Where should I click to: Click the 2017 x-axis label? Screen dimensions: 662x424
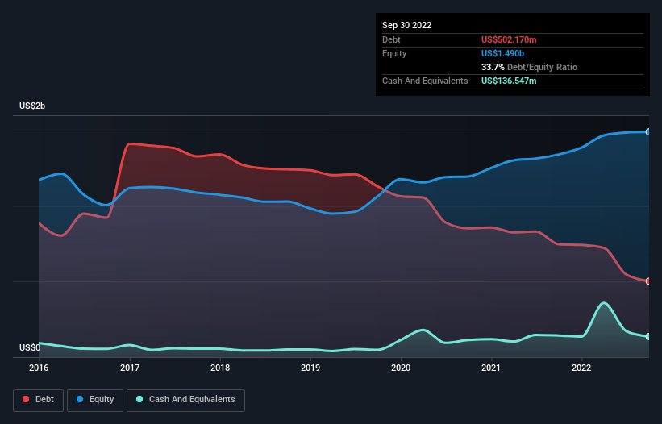click(x=130, y=368)
